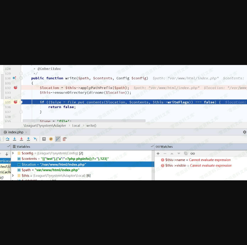This screenshot has width=247, height=245.
Task: Close the index.php tab
Action: 26,132
